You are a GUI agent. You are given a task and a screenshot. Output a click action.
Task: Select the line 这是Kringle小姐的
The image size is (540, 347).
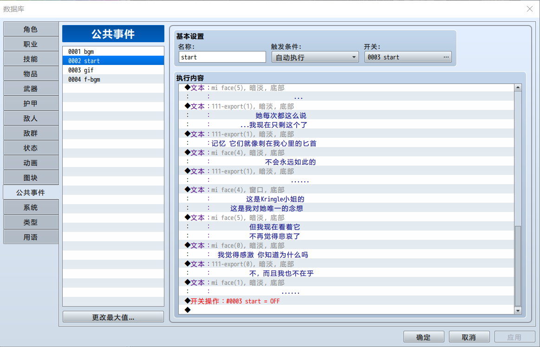click(346, 199)
